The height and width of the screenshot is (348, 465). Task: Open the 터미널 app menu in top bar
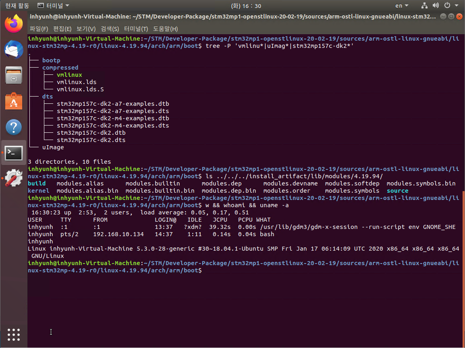tap(53, 6)
